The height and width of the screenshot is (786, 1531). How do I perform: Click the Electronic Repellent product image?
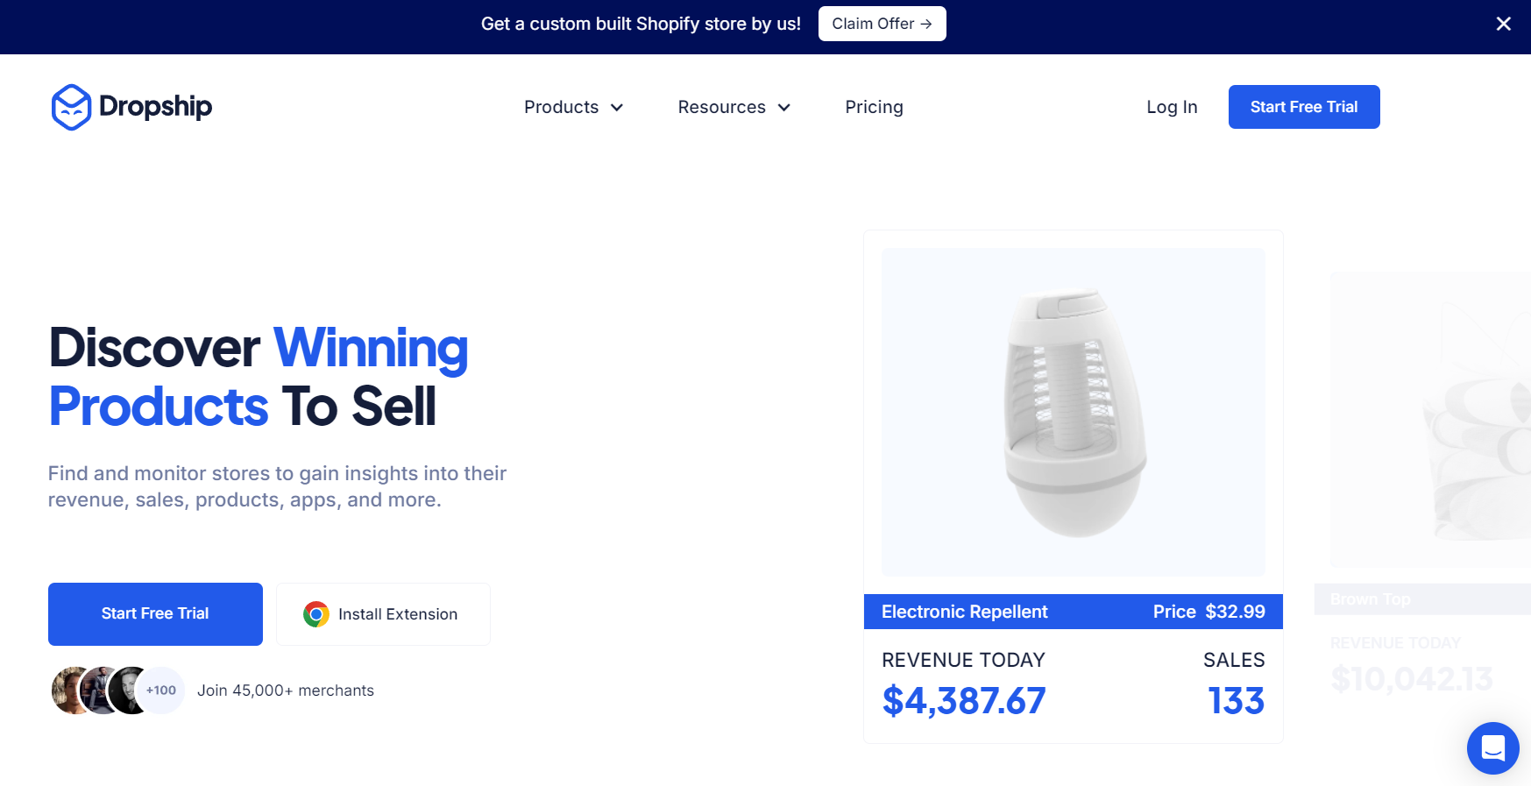(1074, 412)
